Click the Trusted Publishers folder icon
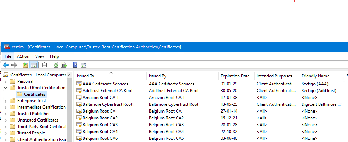Screen dimensions: 348x142 point(13,114)
